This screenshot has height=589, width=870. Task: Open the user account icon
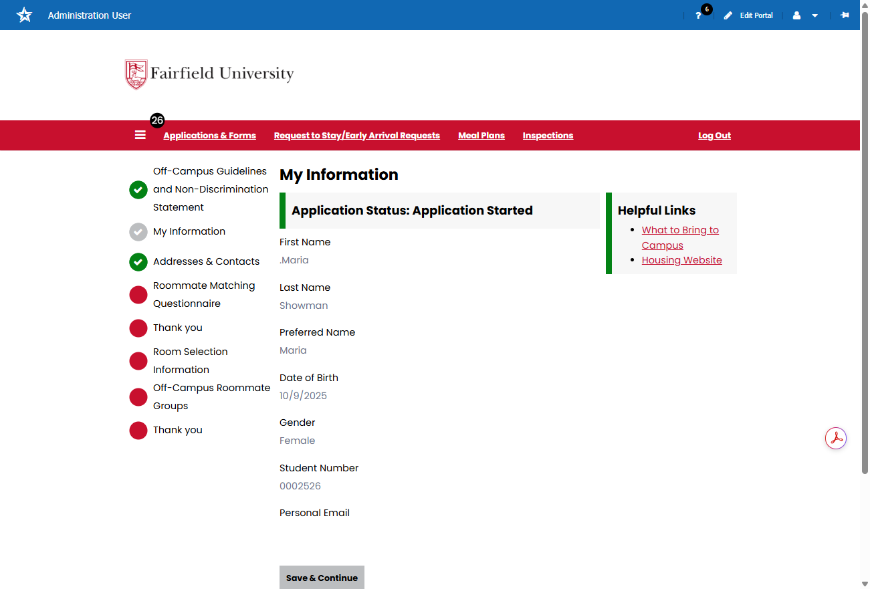click(x=796, y=15)
